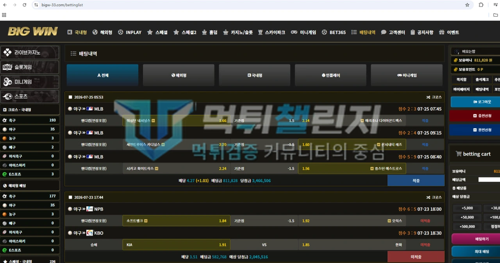Click the 신시내티 레즈 1.60 odds cell
Image resolution: width=500 pixels, height=263 pixels.
[x=352, y=145]
